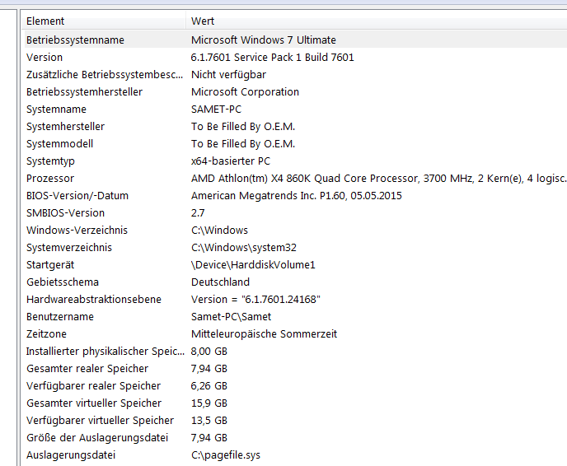Select the 'Gesamter realer Speicher' row

click(x=296, y=369)
